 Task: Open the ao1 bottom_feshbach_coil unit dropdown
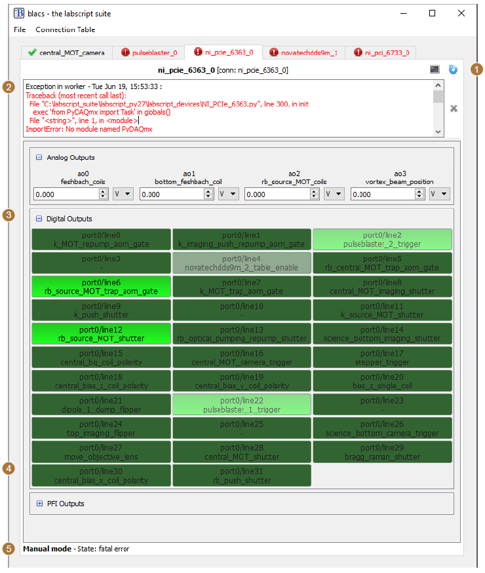[x=228, y=194]
